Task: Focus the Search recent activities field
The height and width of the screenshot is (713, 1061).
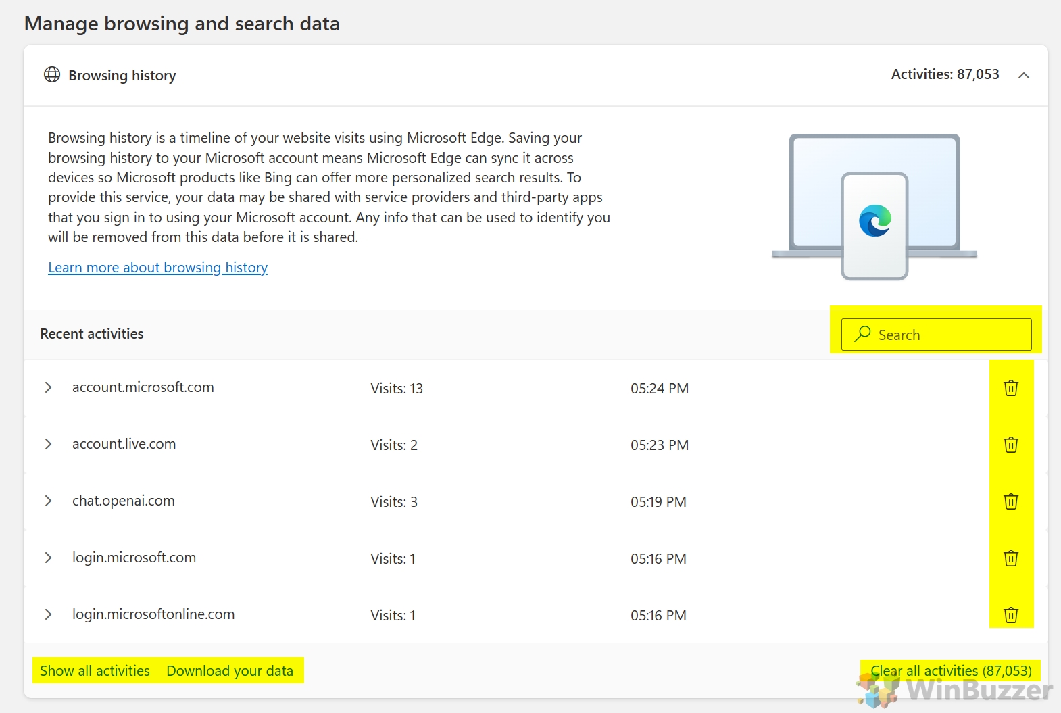Action: pyautogui.click(x=936, y=335)
